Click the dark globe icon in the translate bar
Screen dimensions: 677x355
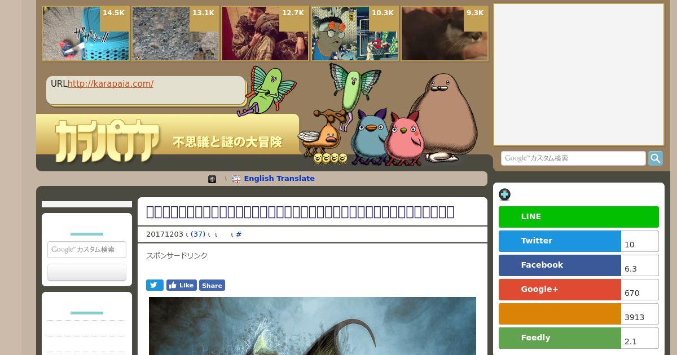click(x=212, y=179)
